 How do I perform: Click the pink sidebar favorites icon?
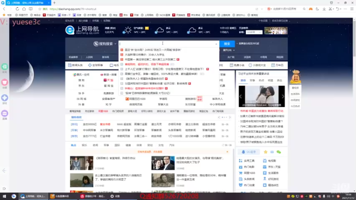point(4,82)
